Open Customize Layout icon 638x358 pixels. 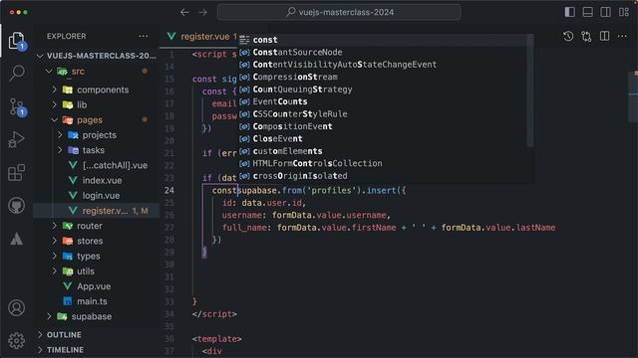pyautogui.click(x=624, y=12)
